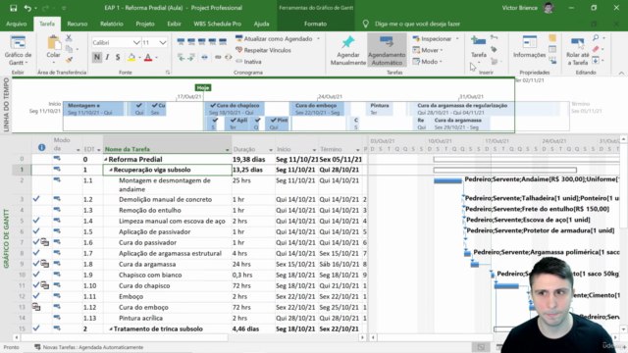
Task: Click the Diga-me search field
Action: [x=417, y=24]
